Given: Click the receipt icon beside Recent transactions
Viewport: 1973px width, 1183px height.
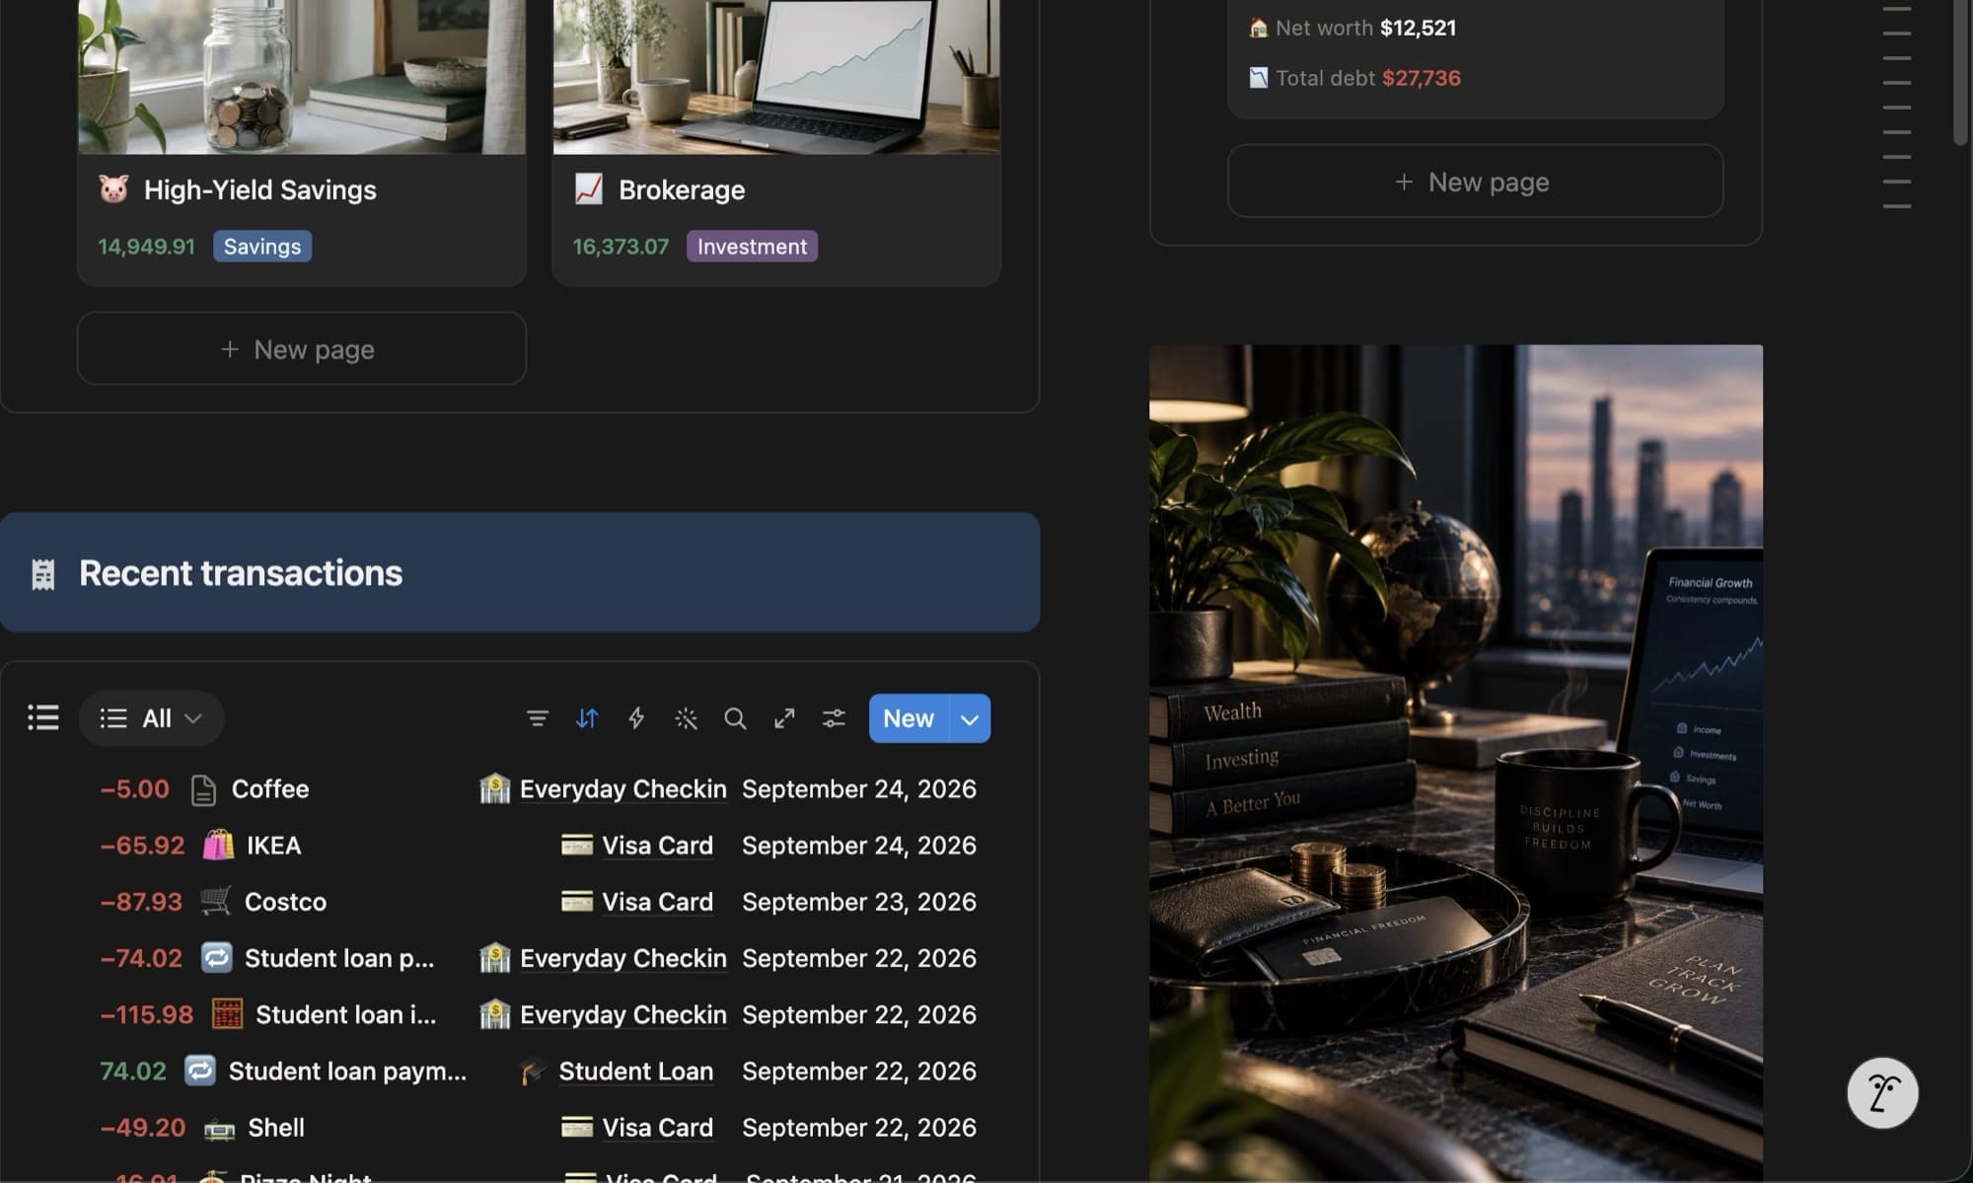Looking at the screenshot, I should [42, 573].
